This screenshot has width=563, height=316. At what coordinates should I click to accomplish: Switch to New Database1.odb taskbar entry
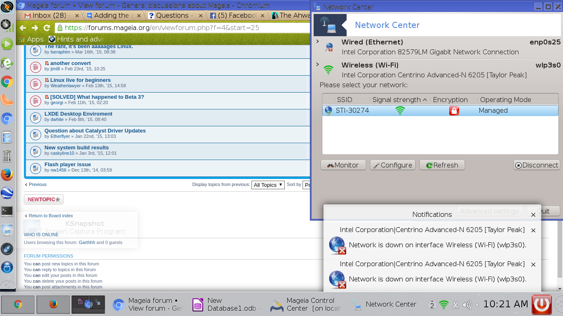pos(227,304)
